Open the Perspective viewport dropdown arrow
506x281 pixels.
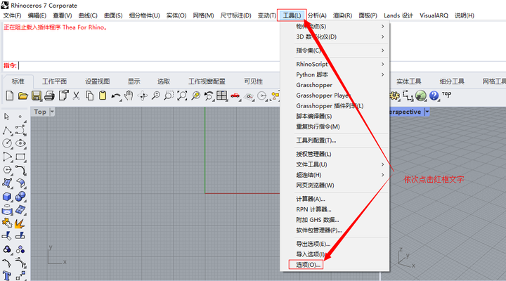click(427, 112)
